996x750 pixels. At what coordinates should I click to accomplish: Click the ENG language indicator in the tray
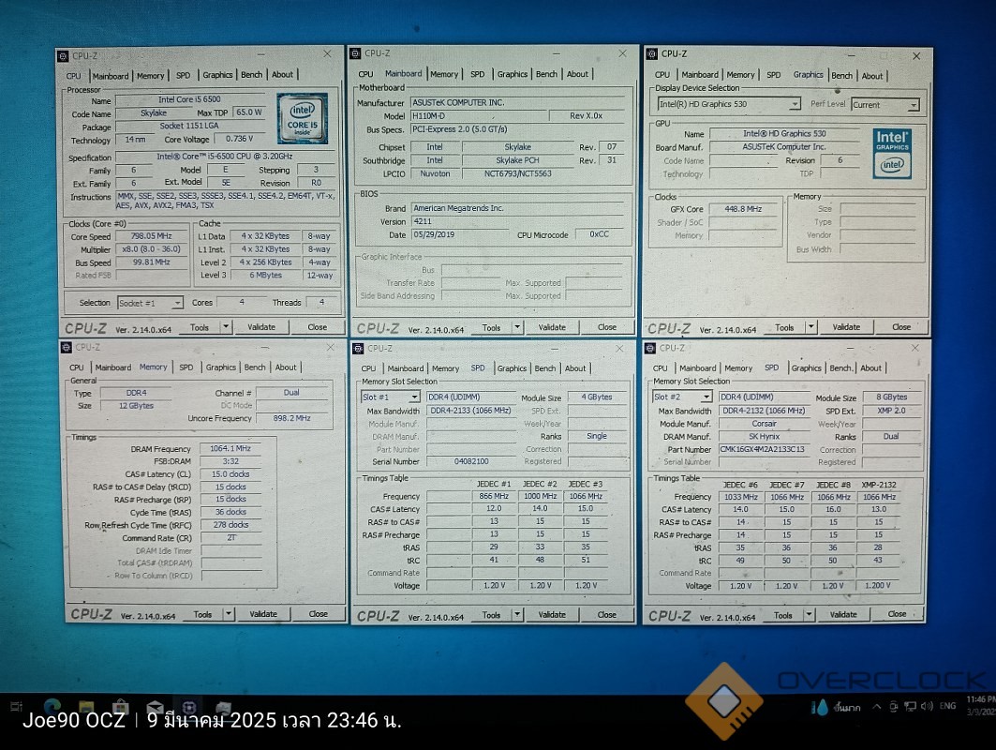[x=947, y=706]
